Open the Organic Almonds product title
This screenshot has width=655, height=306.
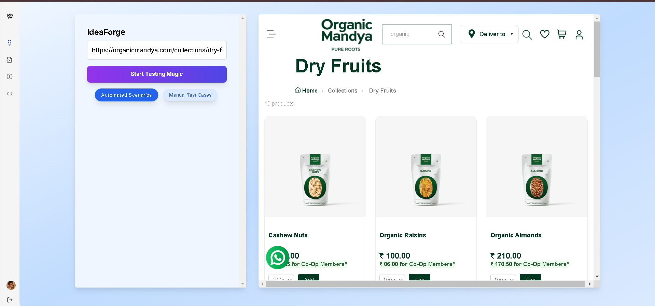tap(516, 235)
